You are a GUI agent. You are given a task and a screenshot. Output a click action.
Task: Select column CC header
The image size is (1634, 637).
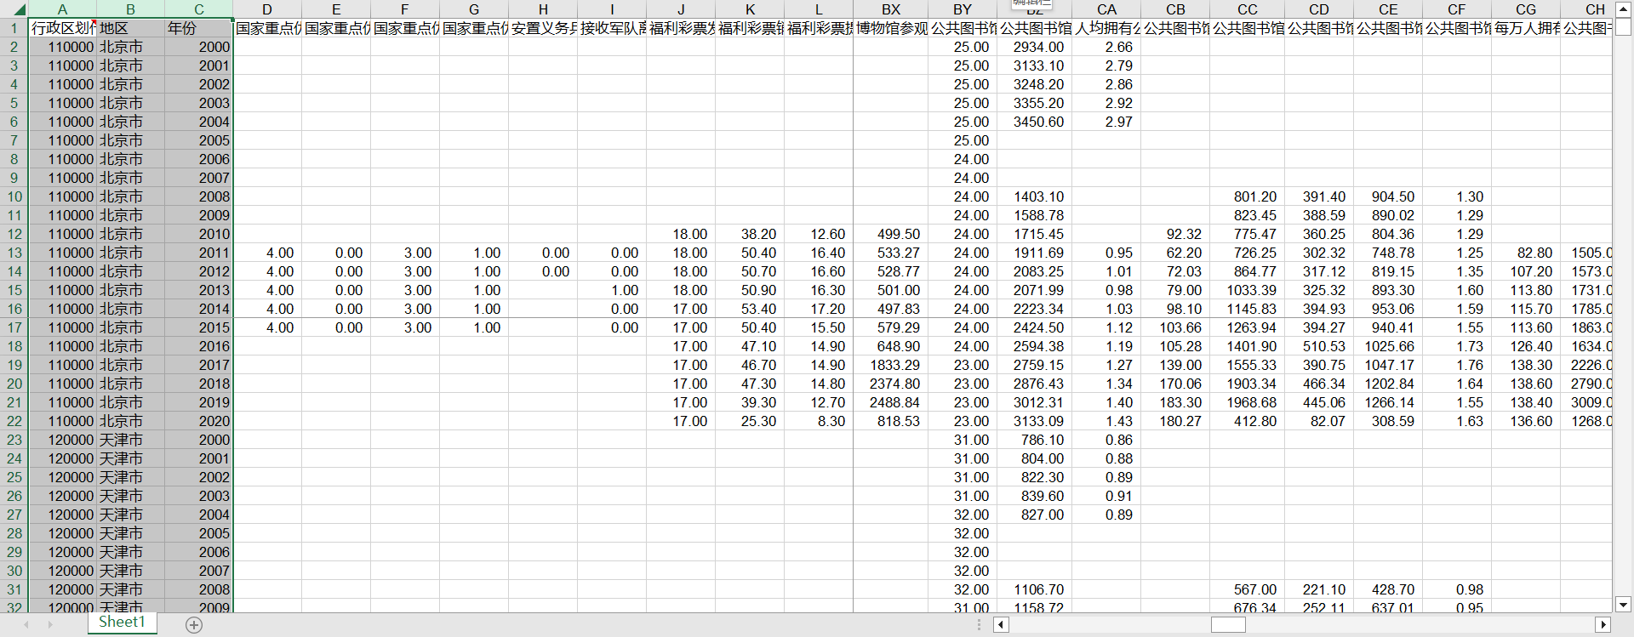coord(1248,9)
